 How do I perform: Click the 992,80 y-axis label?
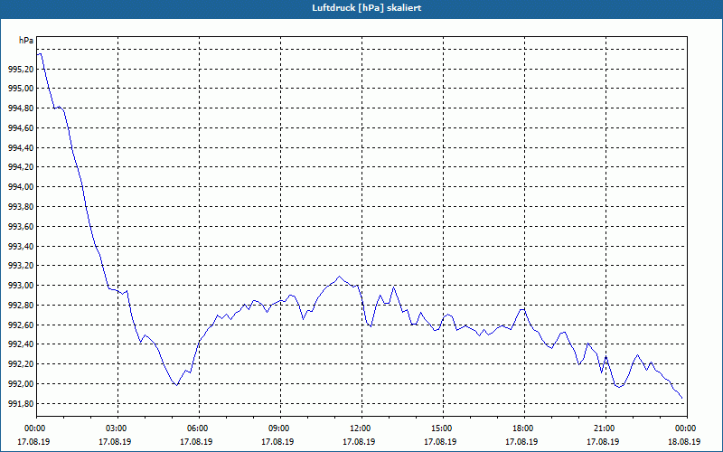coord(21,306)
